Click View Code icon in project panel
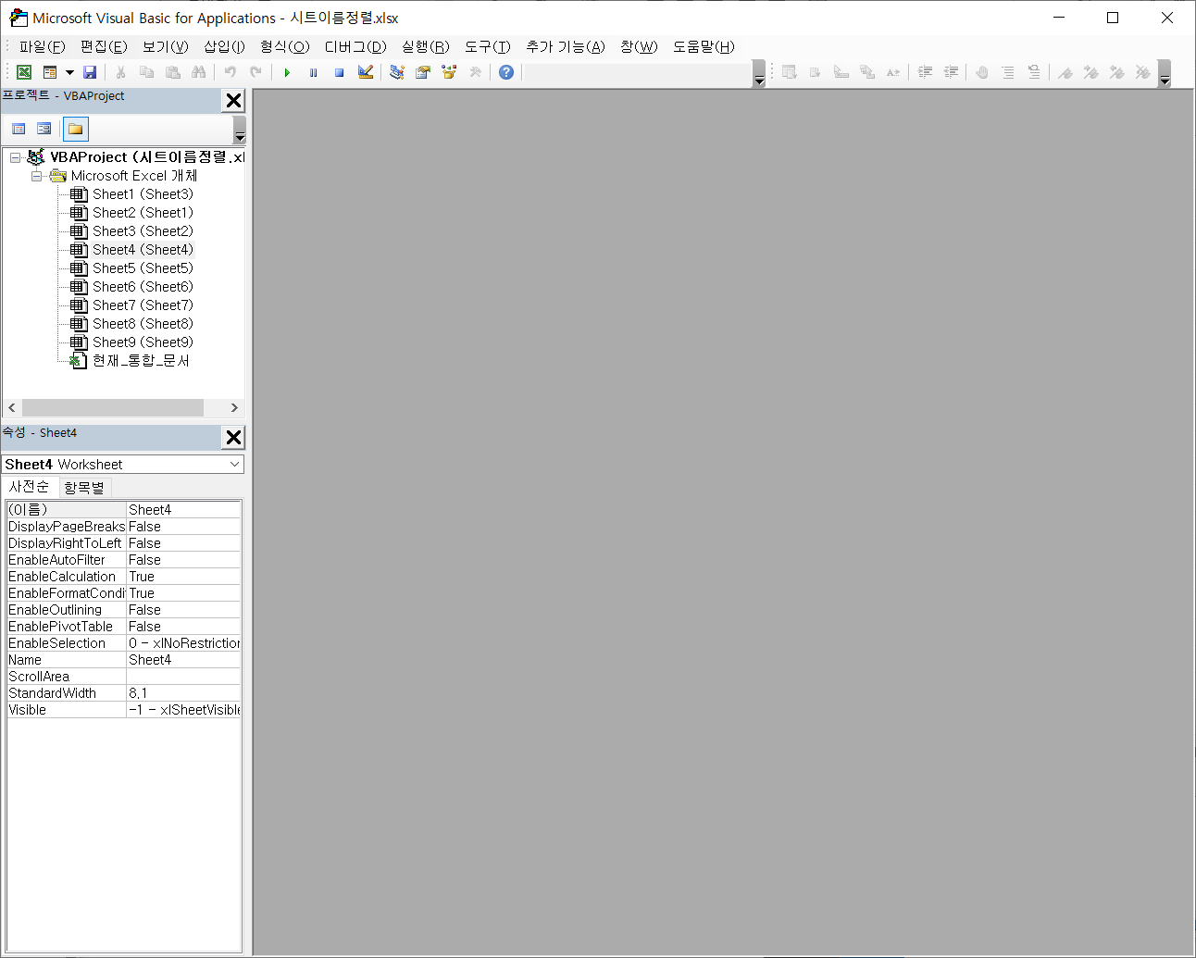 (19, 129)
